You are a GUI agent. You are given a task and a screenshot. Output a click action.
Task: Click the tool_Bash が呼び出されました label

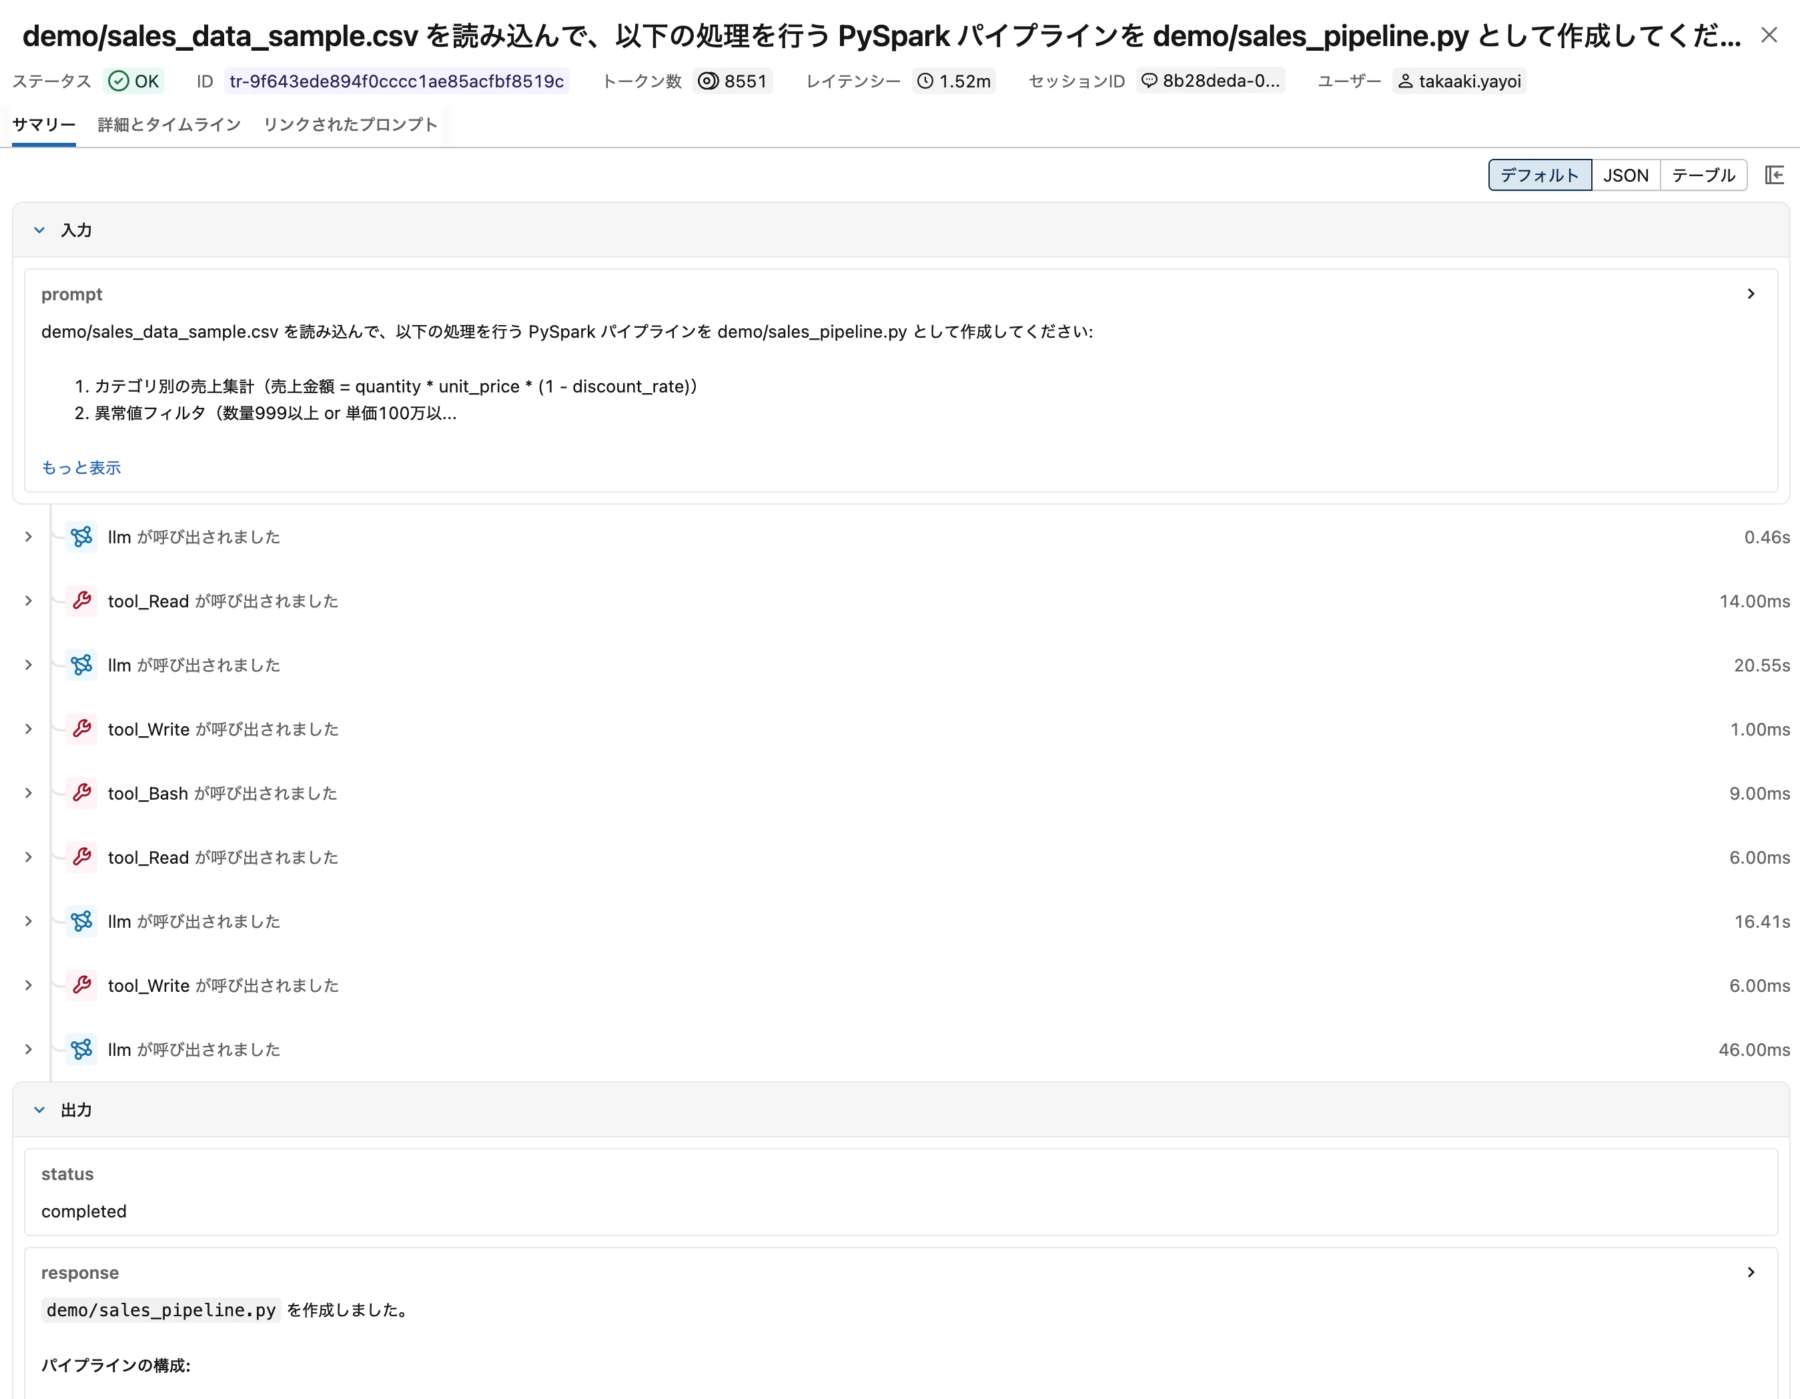[223, 793]
